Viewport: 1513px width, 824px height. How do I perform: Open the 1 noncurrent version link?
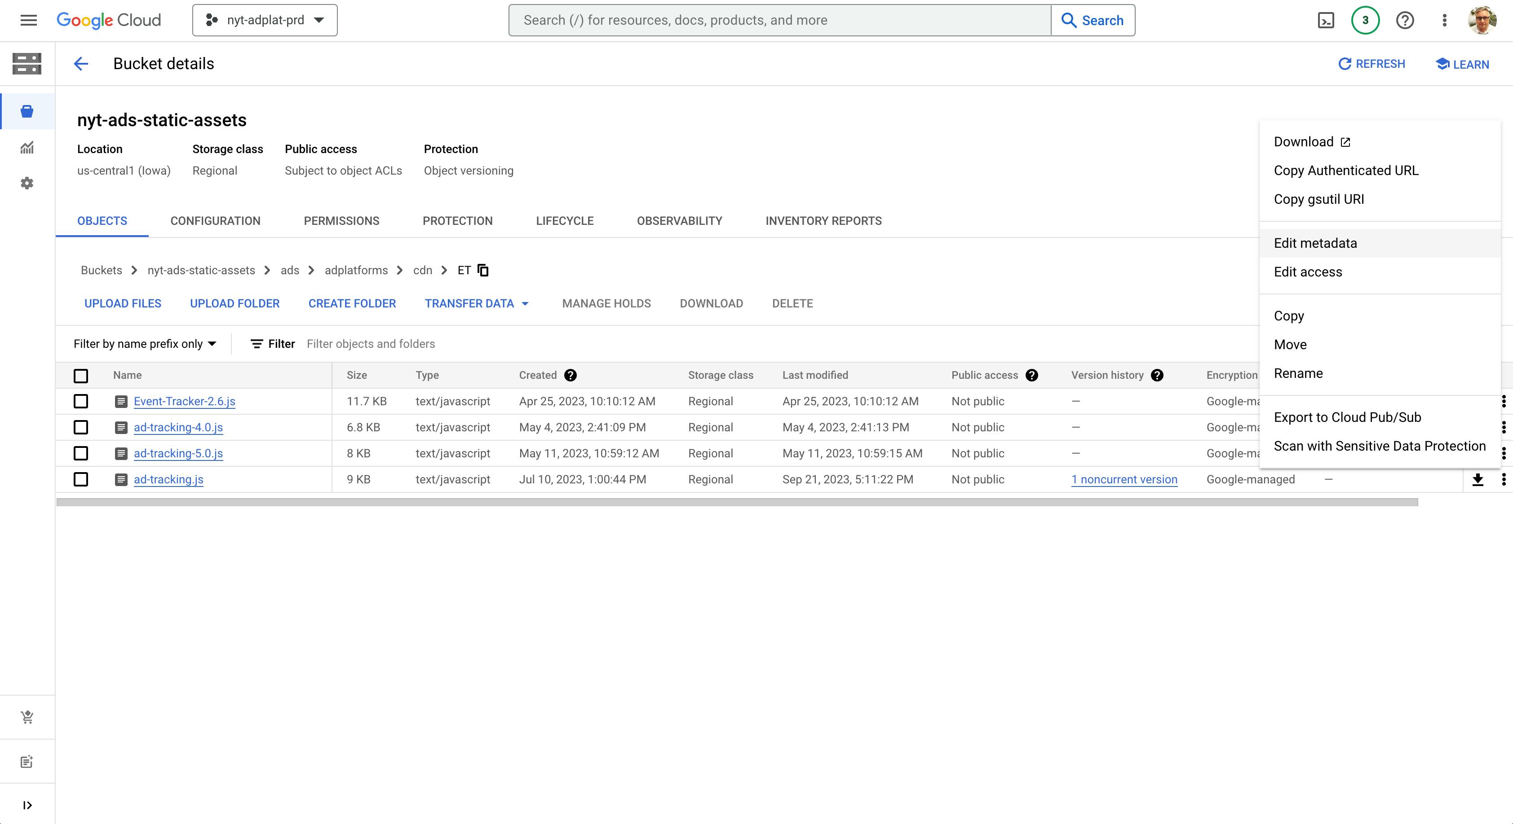click(x=1124, y=479)
